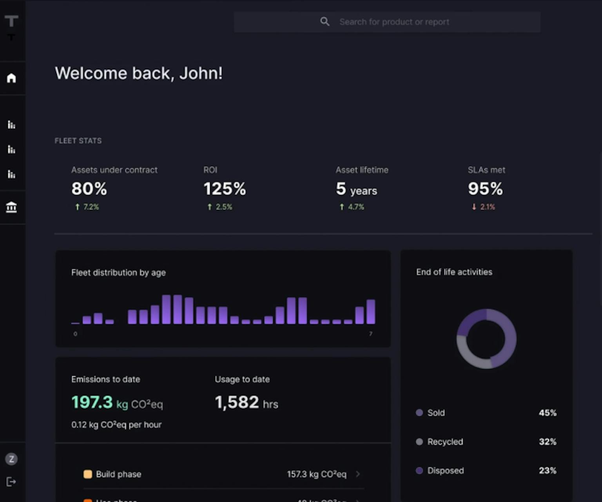
Task: Focus the 'Search for product or report' field
Action: coord(394,22)
